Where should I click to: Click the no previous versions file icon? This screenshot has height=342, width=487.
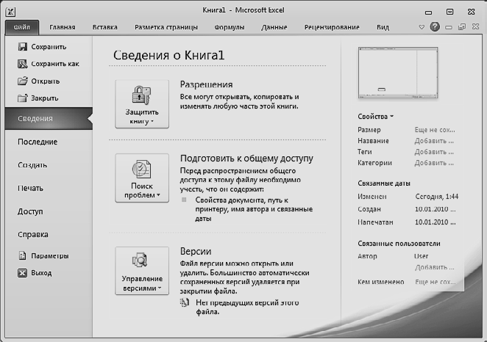[185, 302]
